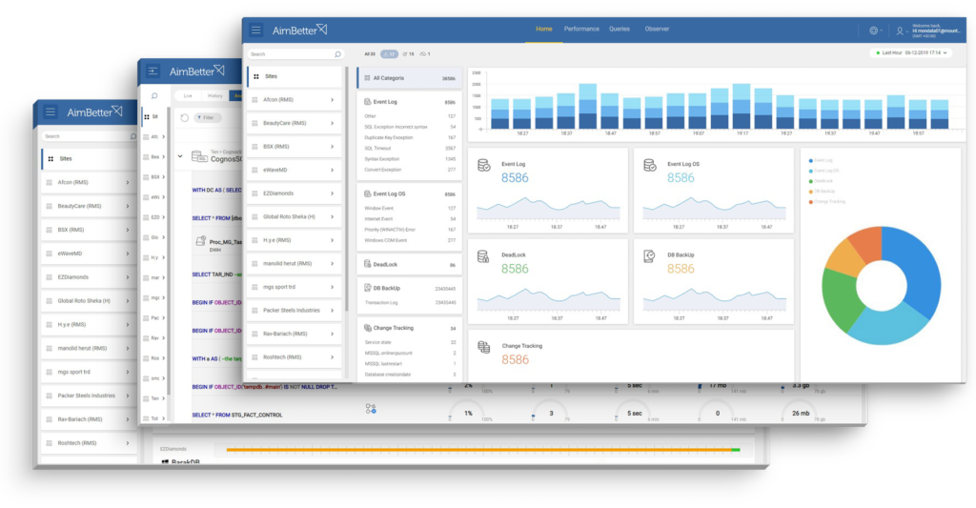Select All Categoris row
976x508 pixels.
pos(409,78)
